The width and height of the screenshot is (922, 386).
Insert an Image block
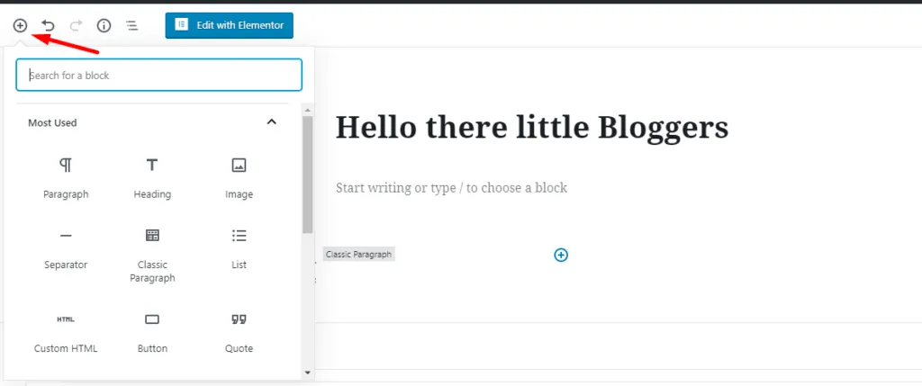pyautogui.click(x=239, y=176)
